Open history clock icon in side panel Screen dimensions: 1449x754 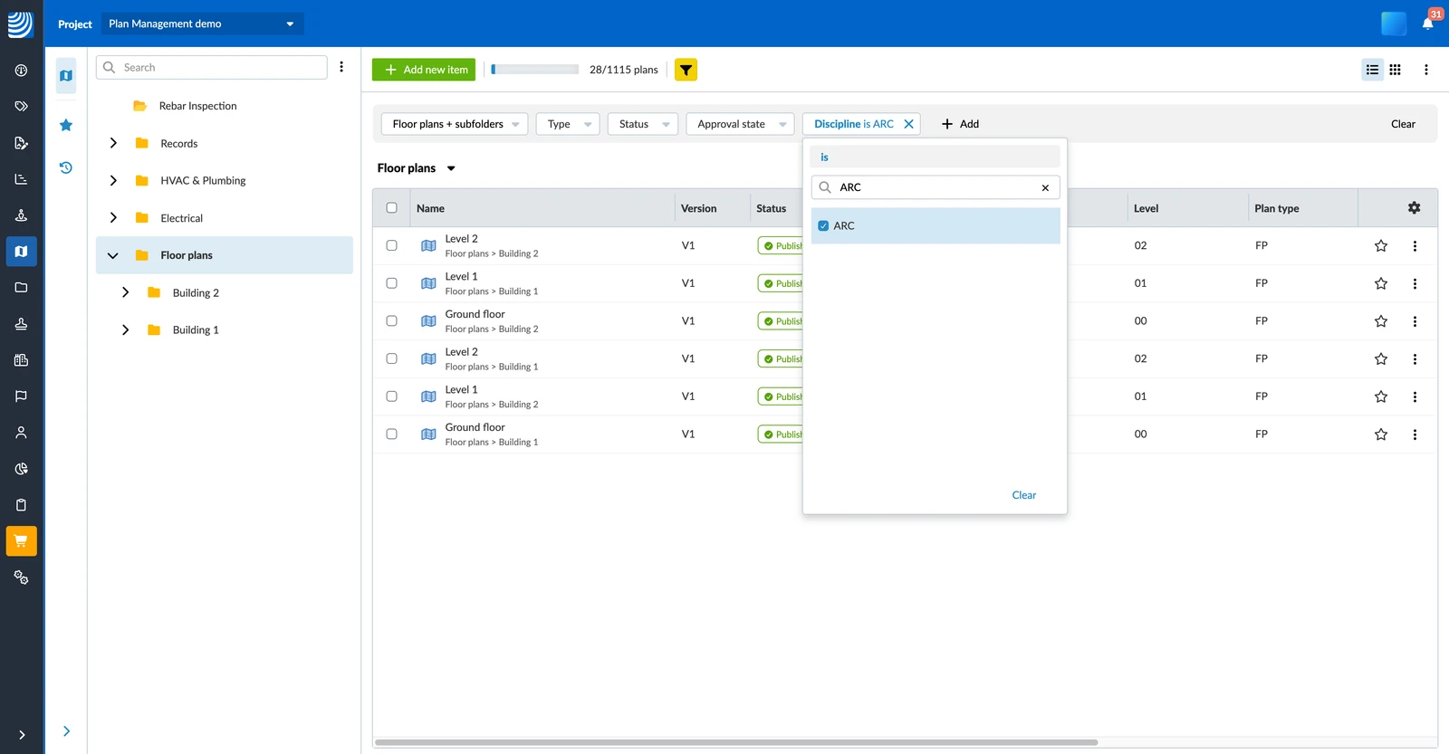tap(66, 167)
